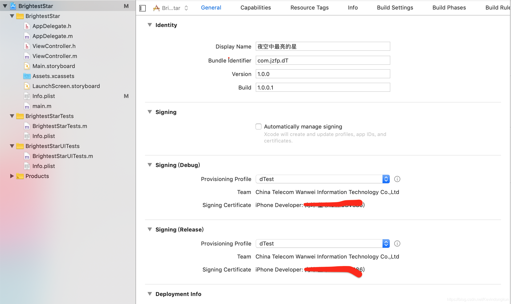The width and height of the screenshot is (511, 304).
Task: Switch to the Capabilities tab
Action: pyautogui.click(x=255, y=8)
